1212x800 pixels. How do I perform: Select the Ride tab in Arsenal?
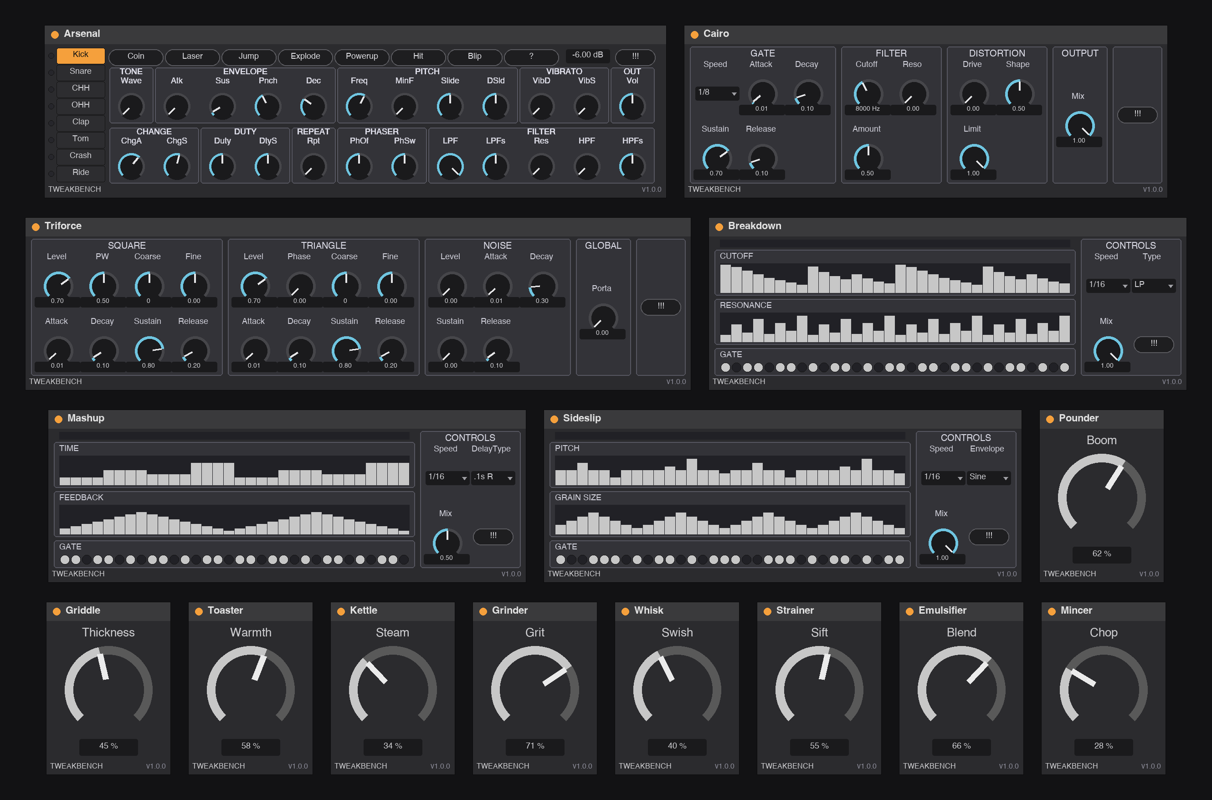[81, 173]
